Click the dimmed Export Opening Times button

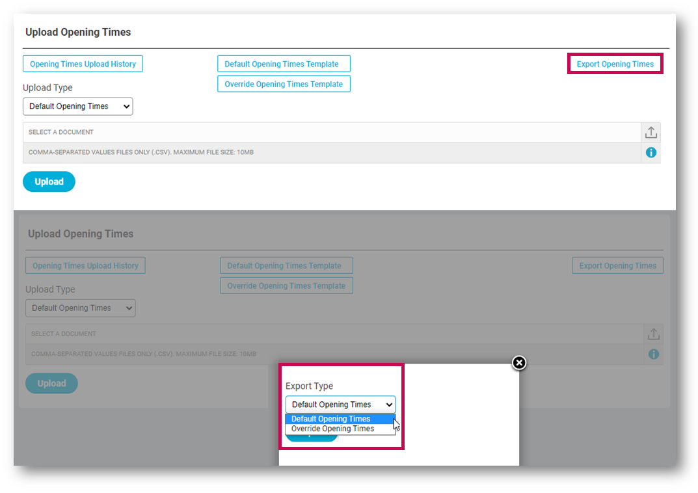617,265
